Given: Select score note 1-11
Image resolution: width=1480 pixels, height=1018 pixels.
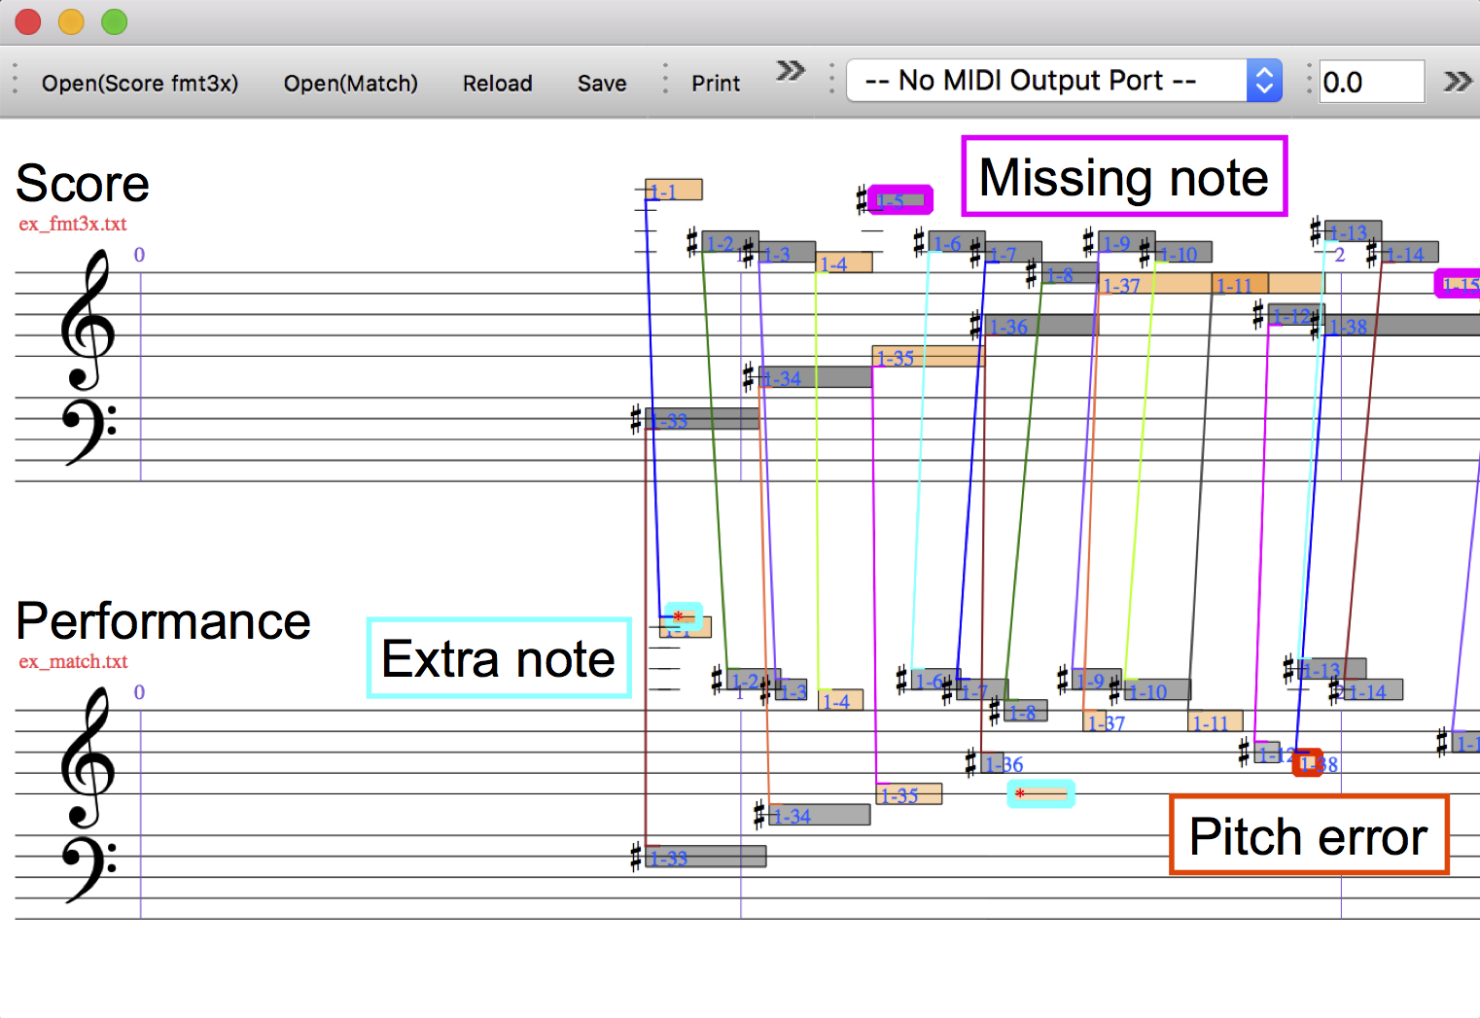Looking at the screenshot, I should coord(1240,284).
